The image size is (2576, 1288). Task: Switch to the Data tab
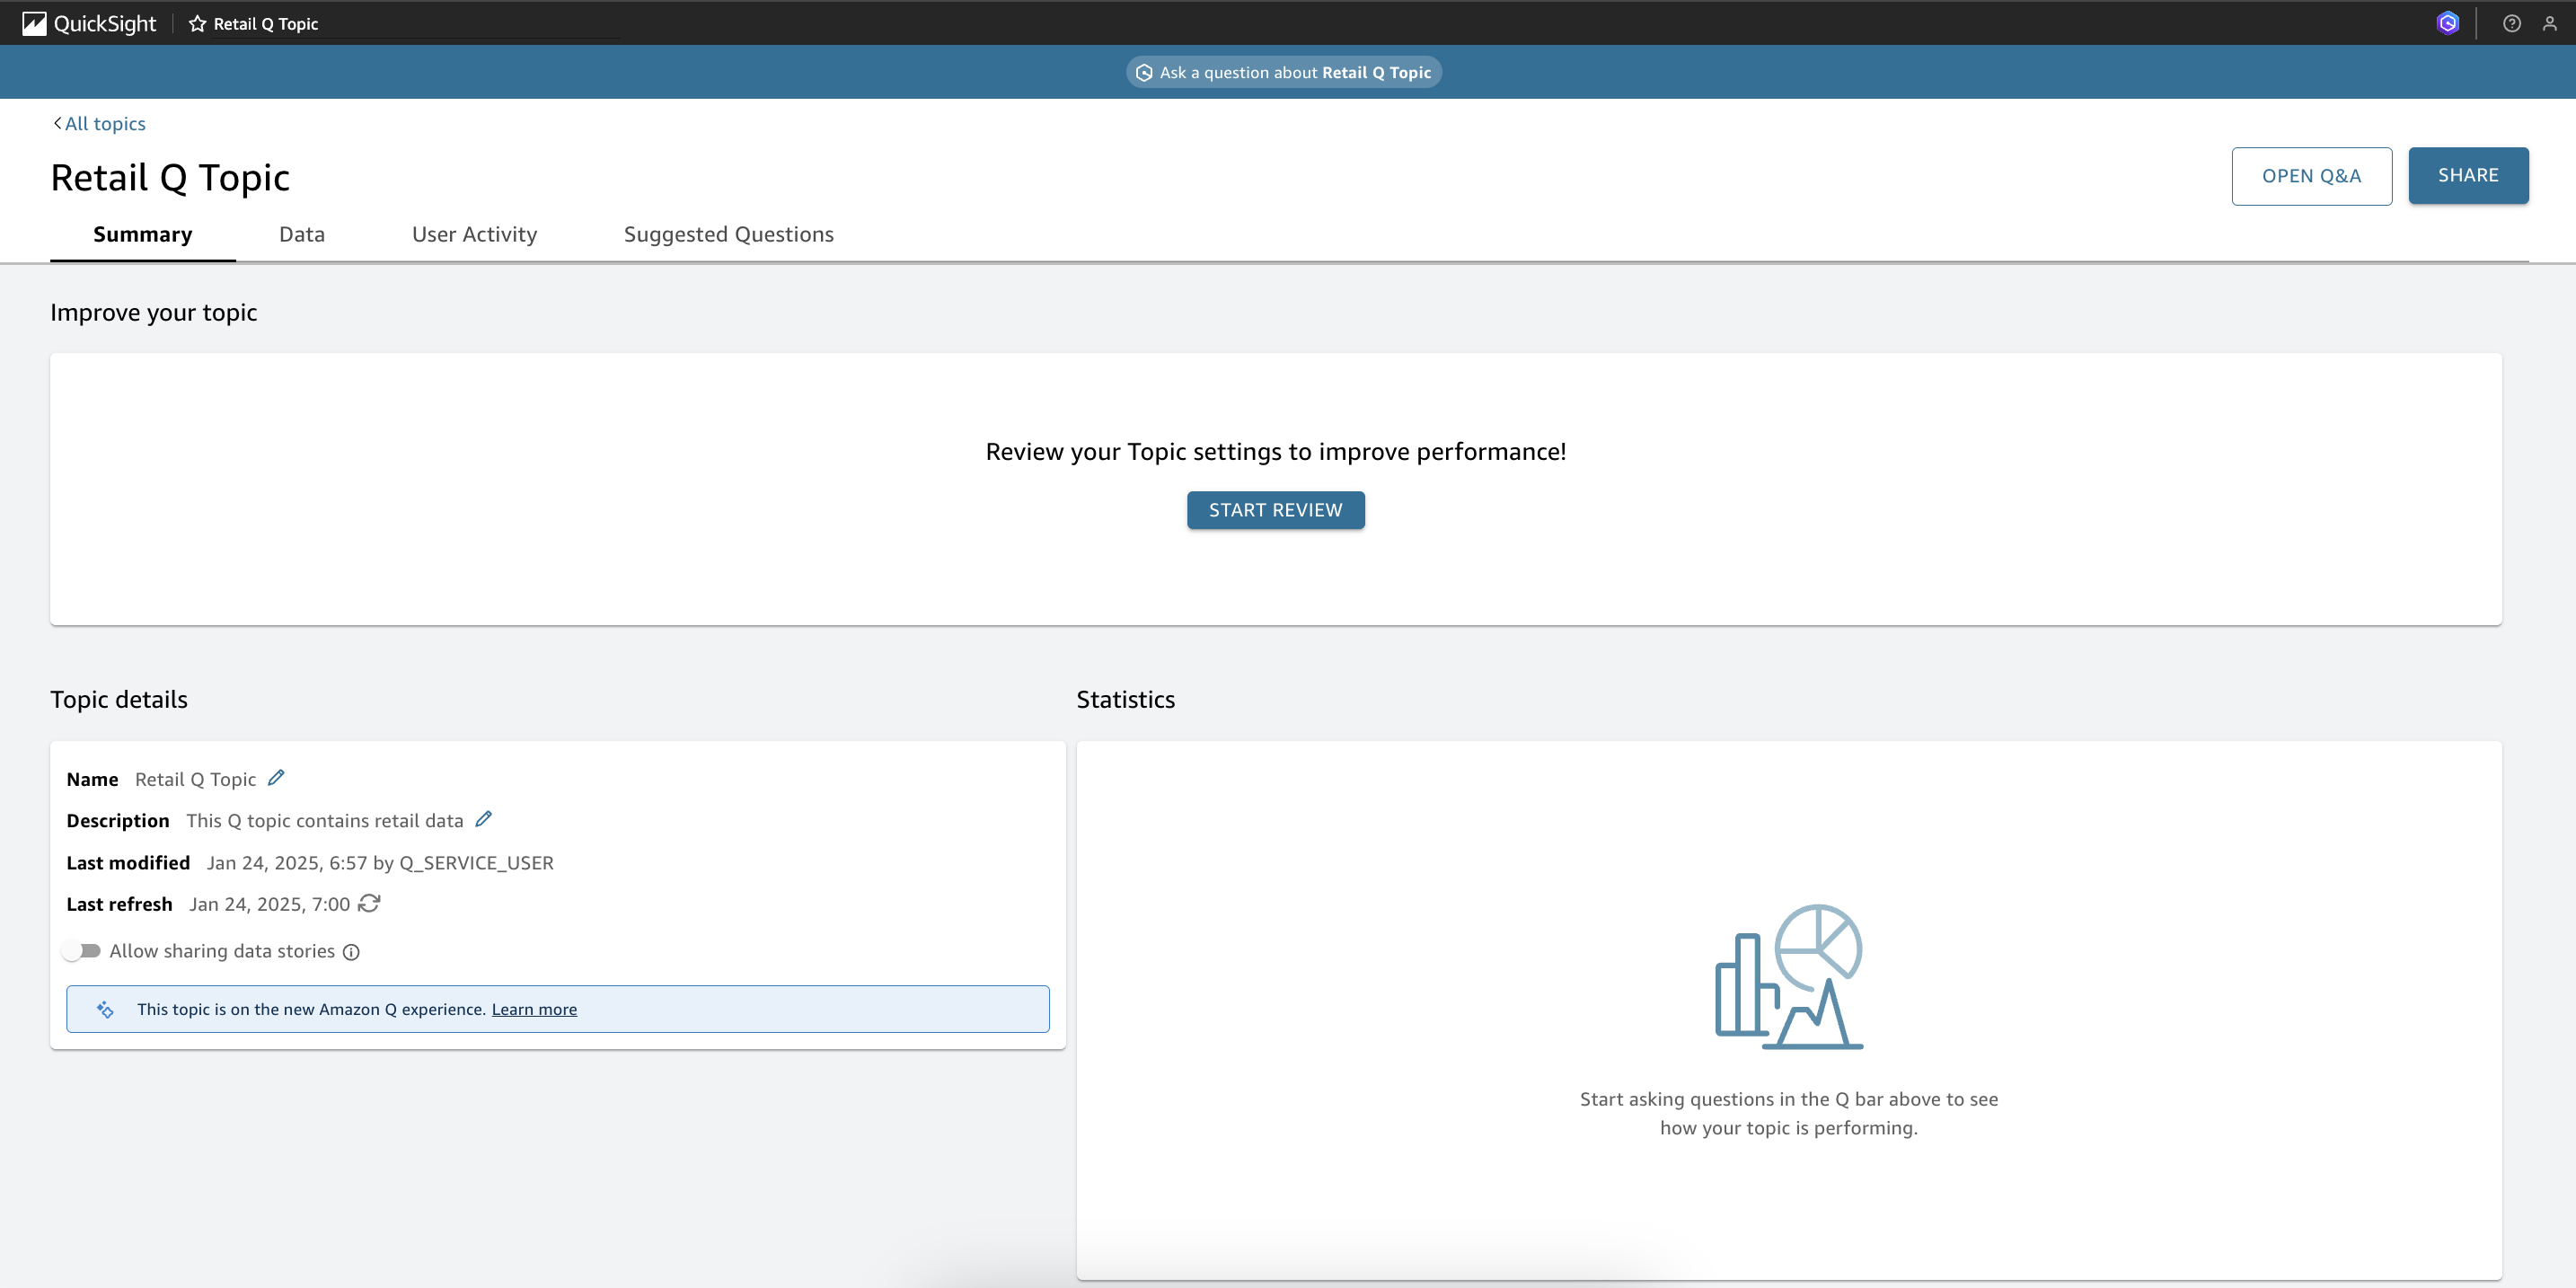[301, 234]
